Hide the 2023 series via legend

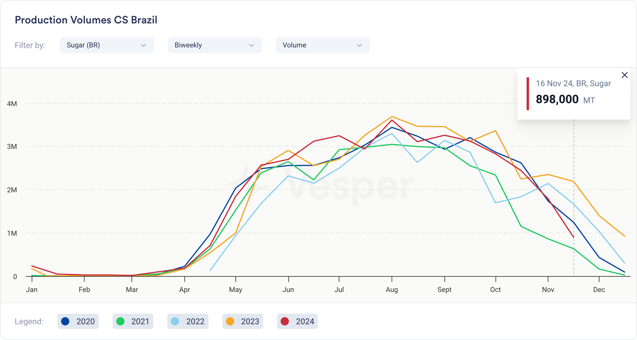(242, 321)
